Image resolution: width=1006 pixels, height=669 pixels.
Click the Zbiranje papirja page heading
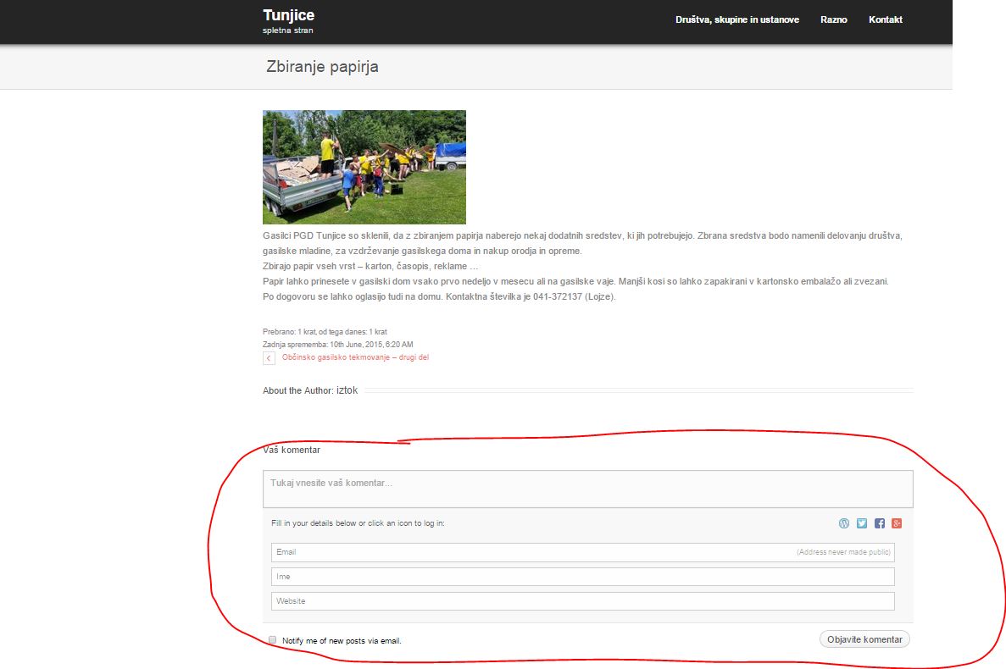(x=322, y=67)
